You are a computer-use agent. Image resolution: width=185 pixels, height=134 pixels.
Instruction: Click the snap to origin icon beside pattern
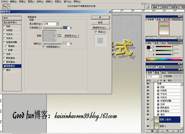[x=59, y=36]
